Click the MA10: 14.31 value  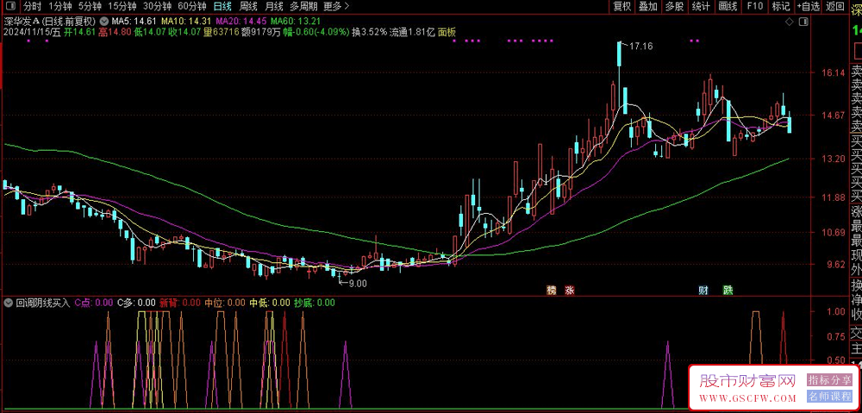(x=186, y=21)
